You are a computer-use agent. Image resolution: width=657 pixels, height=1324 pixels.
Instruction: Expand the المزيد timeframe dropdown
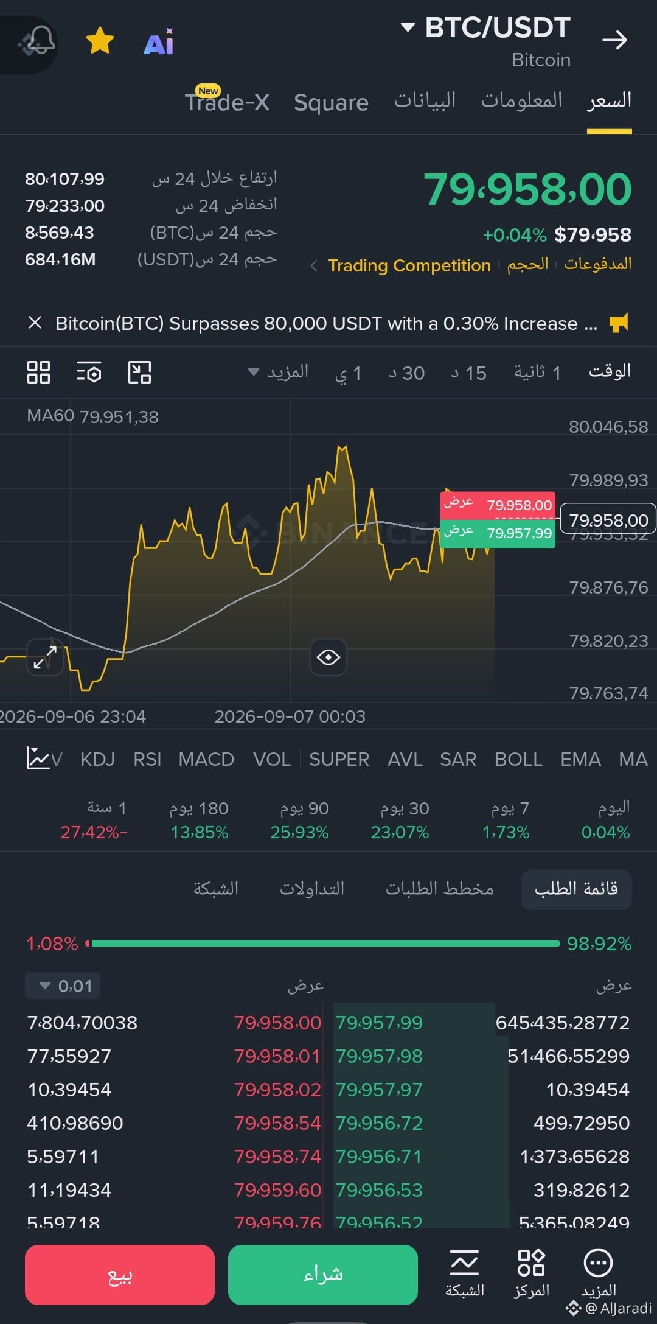(278, 372)
